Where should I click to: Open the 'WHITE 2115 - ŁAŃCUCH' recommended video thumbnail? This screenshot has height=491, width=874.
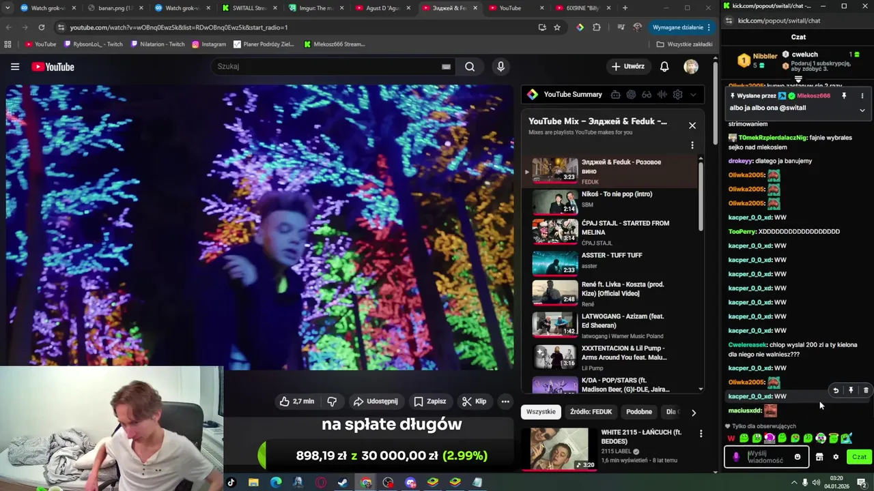[559, 449]
